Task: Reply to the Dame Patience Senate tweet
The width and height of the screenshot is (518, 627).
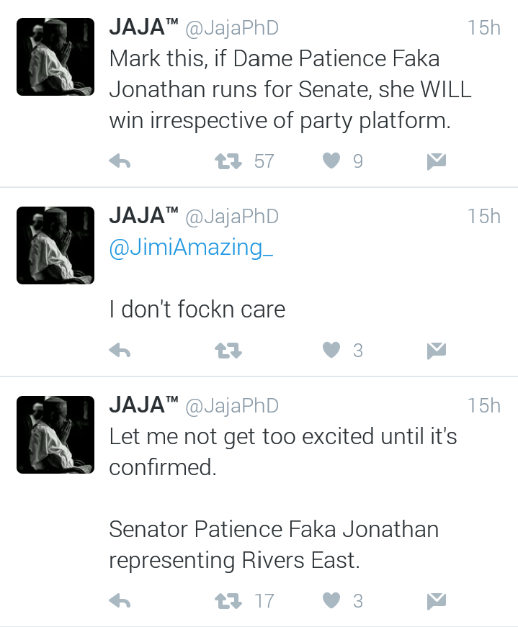Action: pyautogui.click(x=120, y=161)
